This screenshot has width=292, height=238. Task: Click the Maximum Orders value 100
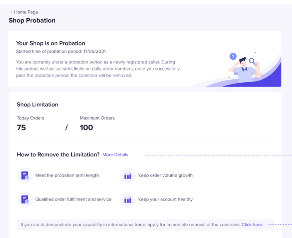pos(86,127)
